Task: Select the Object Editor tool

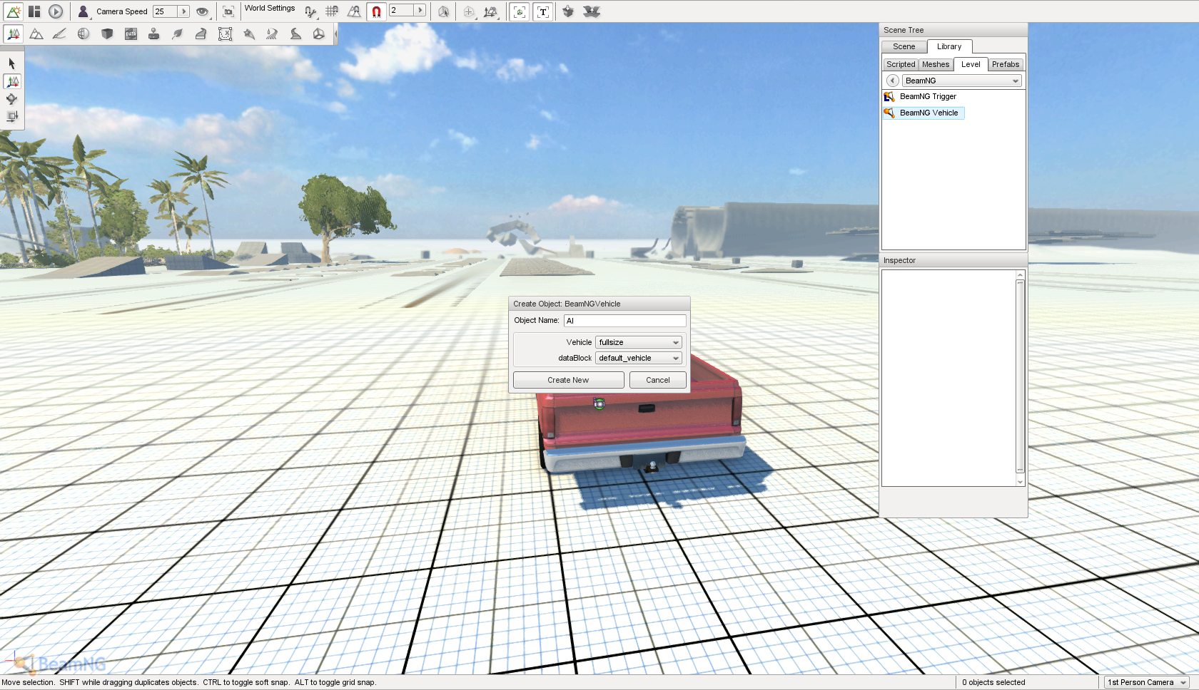Action: 14,34
